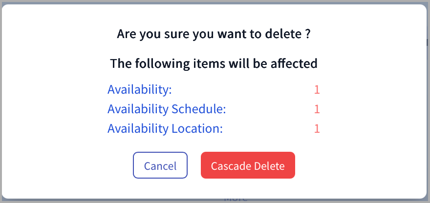Click the word "Cascade" on the red button

pyautogui.click(x=231, y=166)
